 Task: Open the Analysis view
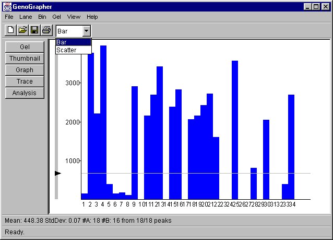25,93
